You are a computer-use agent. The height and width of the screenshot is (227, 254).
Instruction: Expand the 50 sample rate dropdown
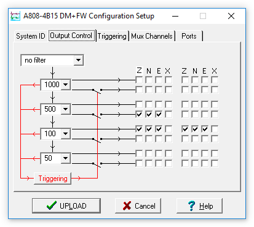tap(65, 158)
